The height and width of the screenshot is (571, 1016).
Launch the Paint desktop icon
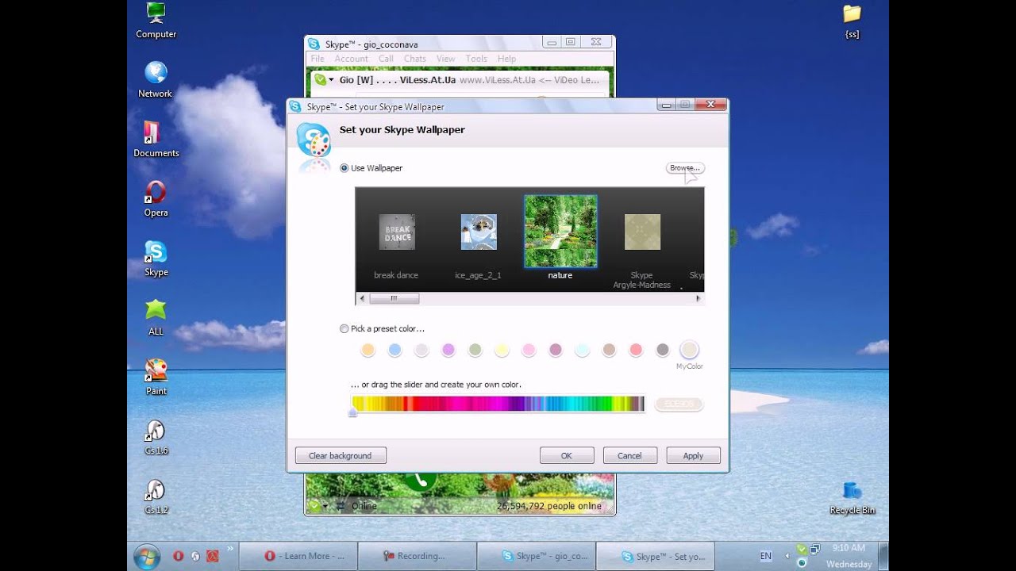(156, 371)
